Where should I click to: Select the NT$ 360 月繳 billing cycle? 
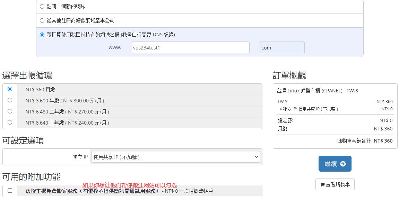click(10, 89)
